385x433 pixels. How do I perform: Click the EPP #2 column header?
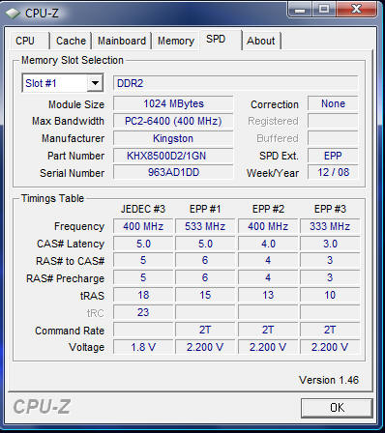pyautogui.click(x=268, y=209)
